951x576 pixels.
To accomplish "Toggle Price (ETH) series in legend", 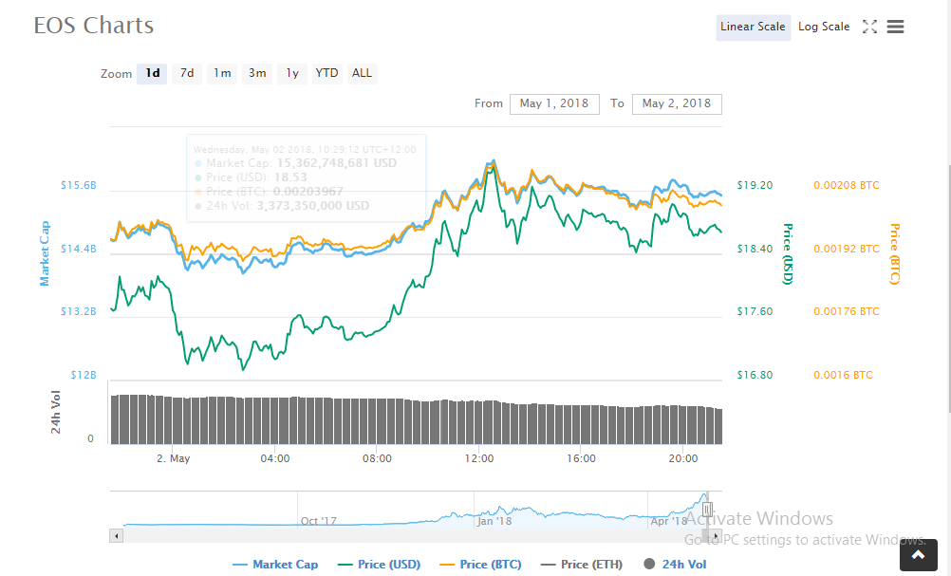I will pos(582,565).
